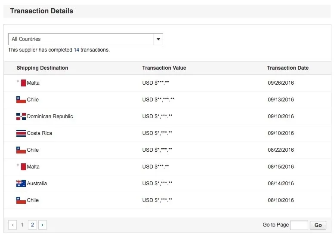This screenshot has width=334, height=236.
Task: Click the Transaction Date column header
Action: 288,68
